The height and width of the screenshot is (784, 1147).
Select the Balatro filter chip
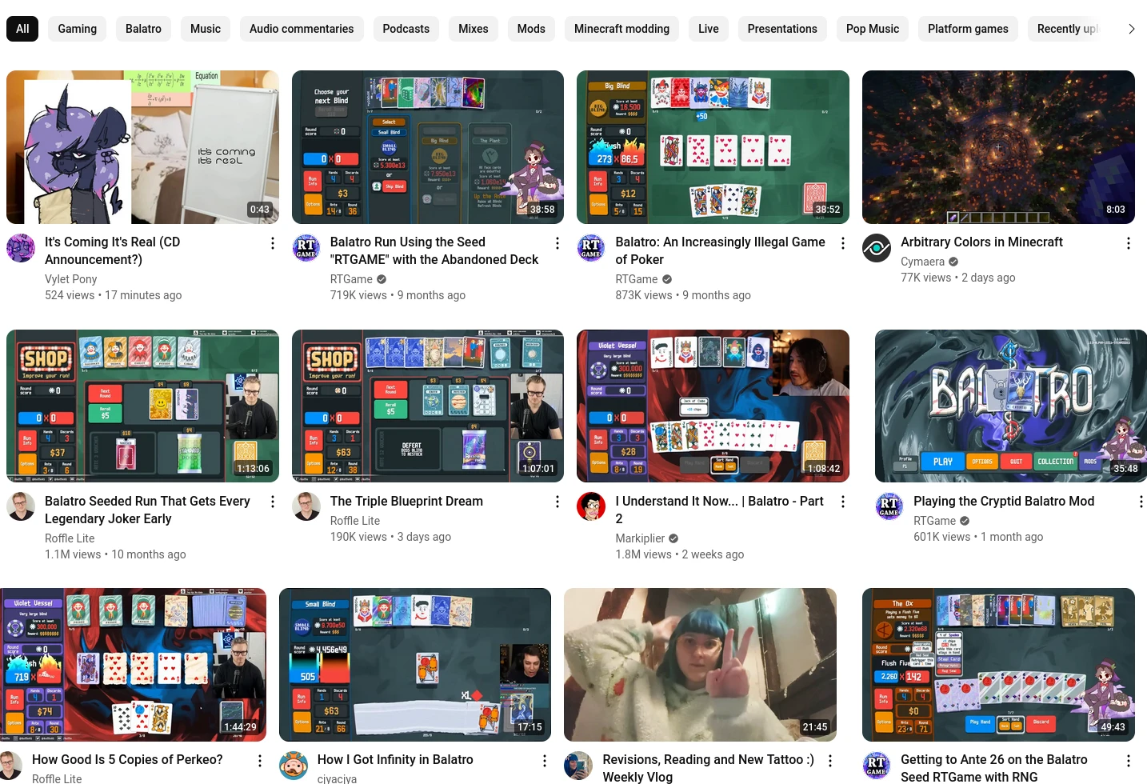[143, 29]
